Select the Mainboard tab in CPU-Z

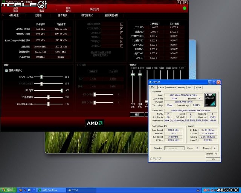click(171, 87)
